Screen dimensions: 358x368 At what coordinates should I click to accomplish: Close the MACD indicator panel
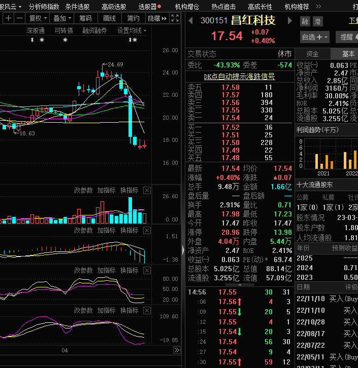coord(147,231)
